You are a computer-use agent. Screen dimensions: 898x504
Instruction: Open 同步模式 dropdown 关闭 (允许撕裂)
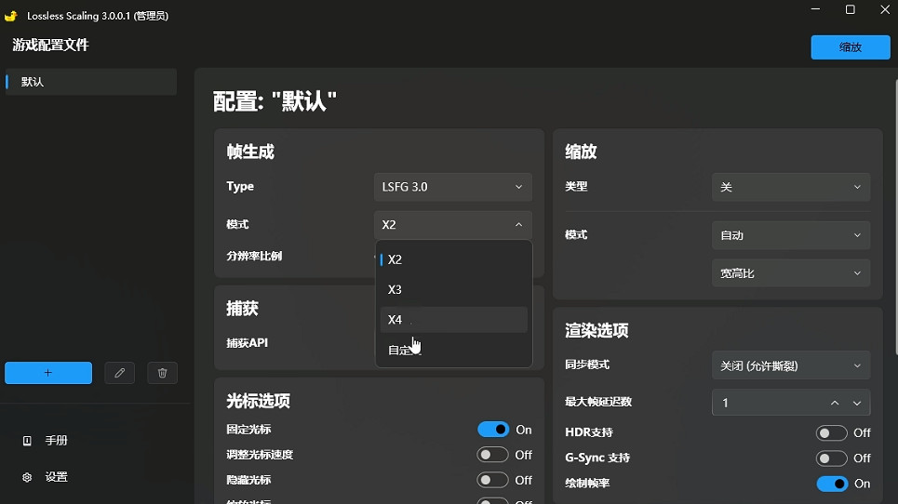pos(791,365)
